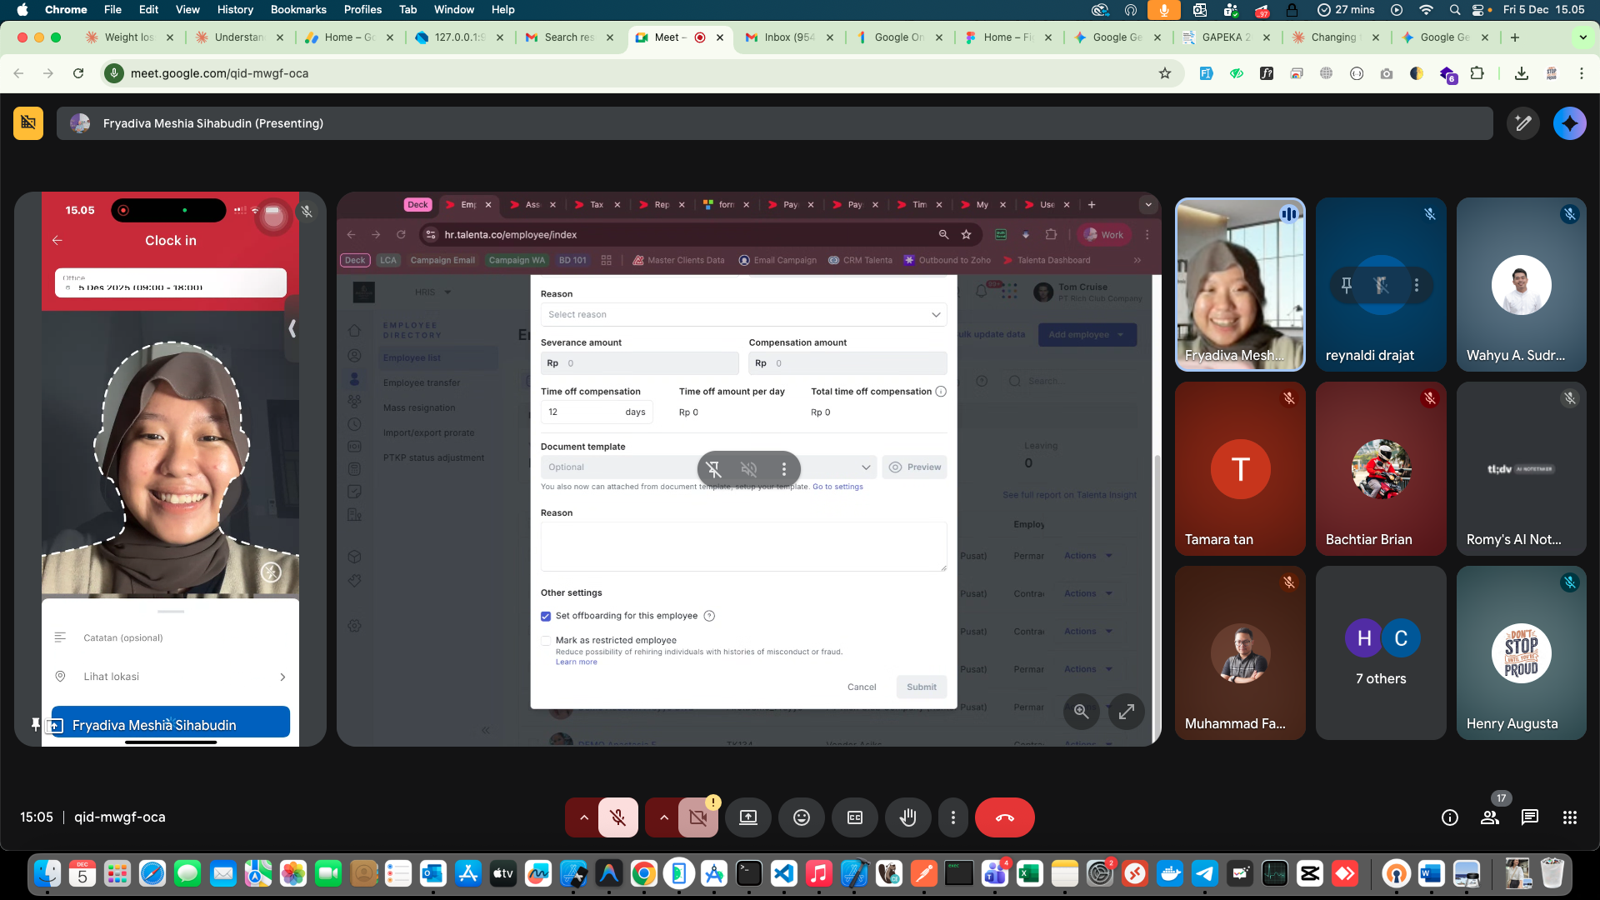
Task: Click the red Leave call button
Action: click(x=1004, y=817)
